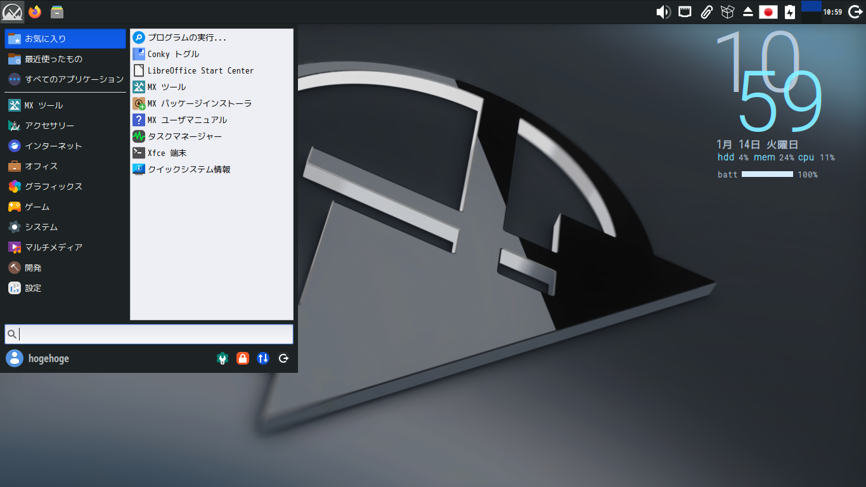Lock the screen with the orange padlock
Viewport: 866px width, 487px height.
click(x=243, y=358)
